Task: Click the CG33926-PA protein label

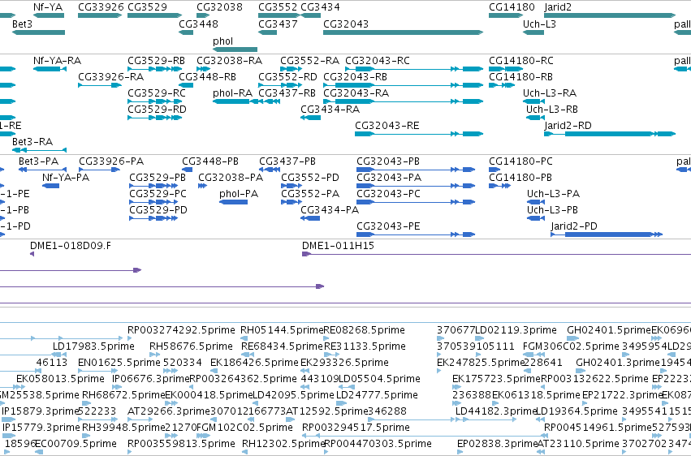Action: [x=111, y=161]
